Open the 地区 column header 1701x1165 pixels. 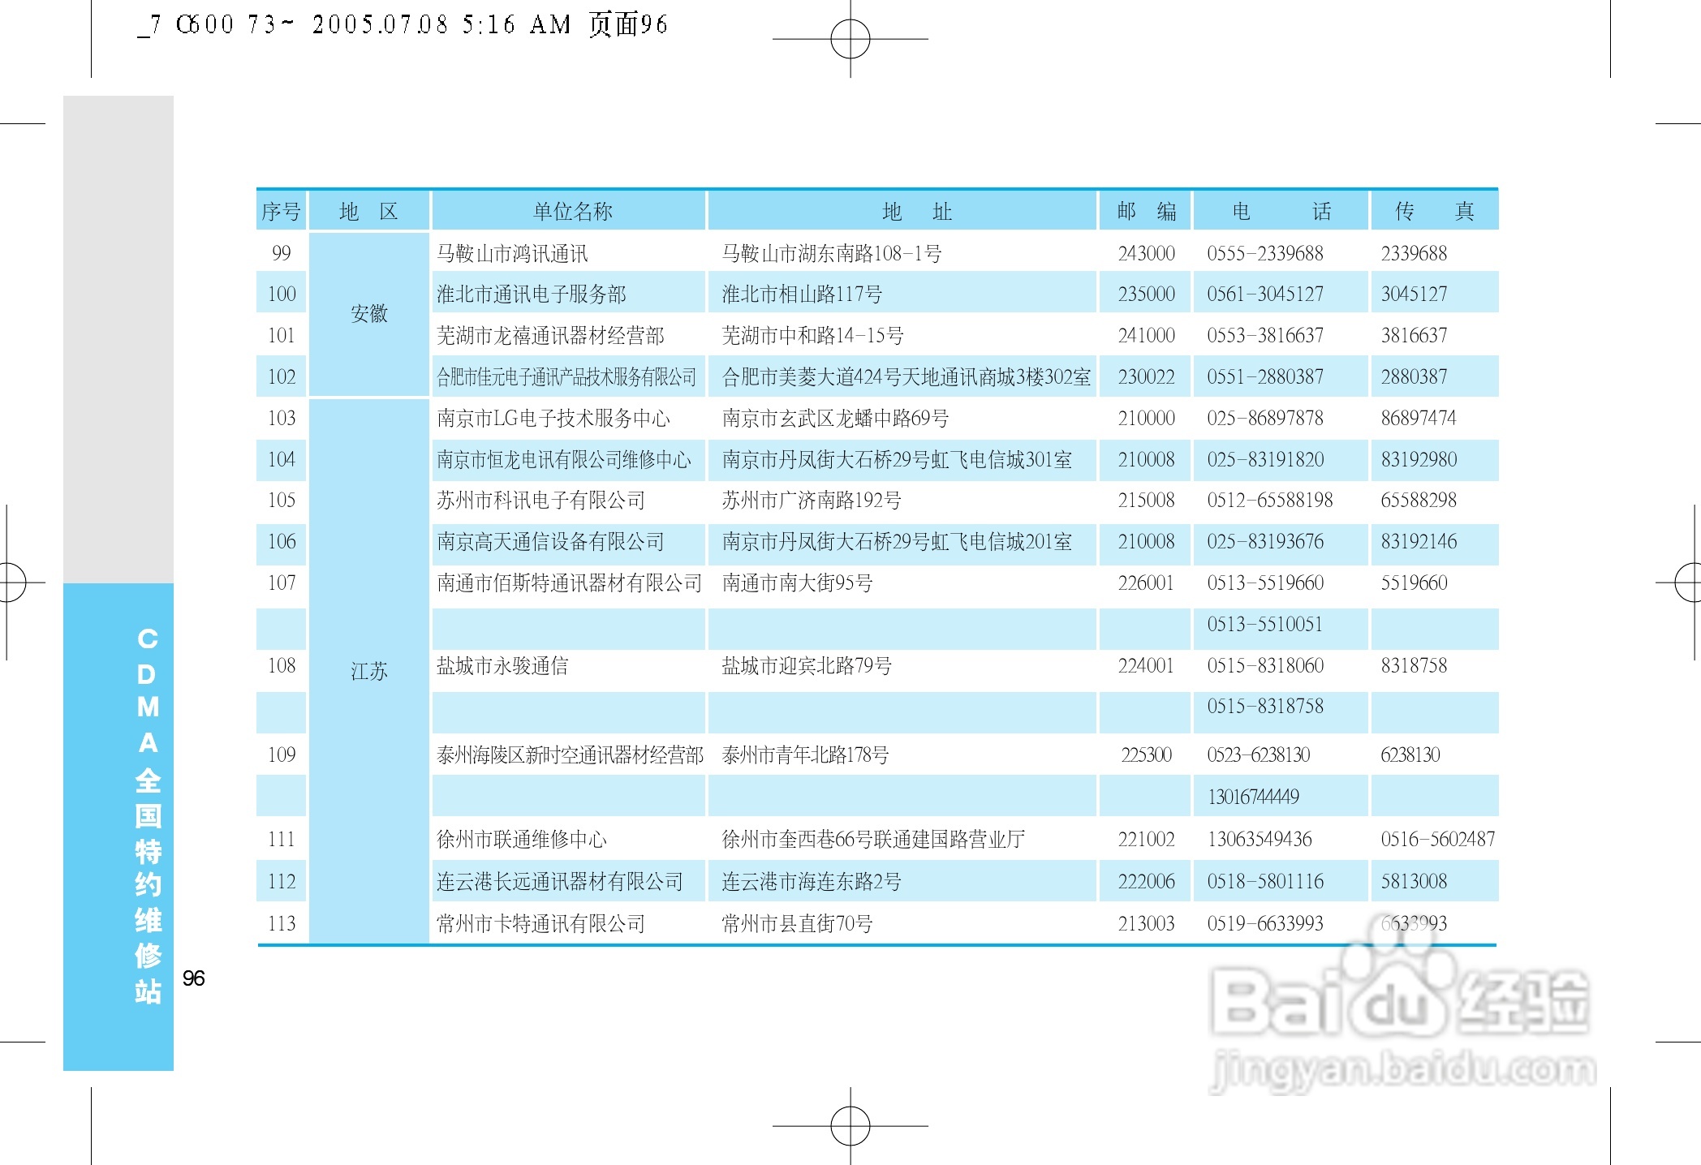pyautogui.click(x=368, y=210)
